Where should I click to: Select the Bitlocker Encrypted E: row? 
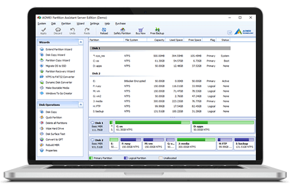160,81
